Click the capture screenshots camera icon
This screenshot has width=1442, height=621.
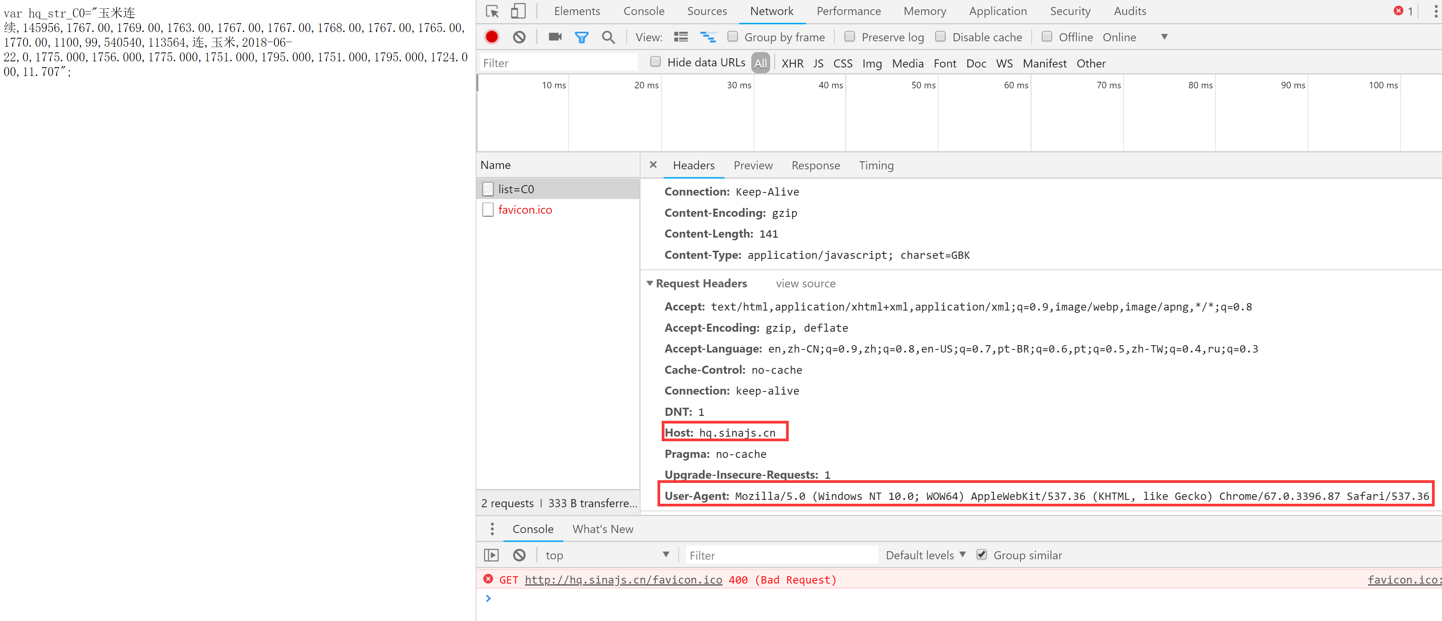coord(555,37)
